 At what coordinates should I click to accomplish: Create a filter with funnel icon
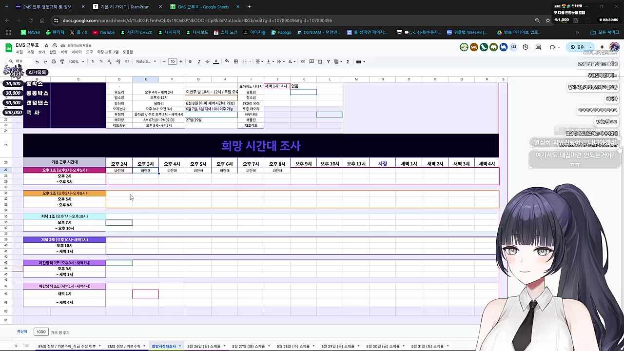pyautogui.click(x=329, y=62)
